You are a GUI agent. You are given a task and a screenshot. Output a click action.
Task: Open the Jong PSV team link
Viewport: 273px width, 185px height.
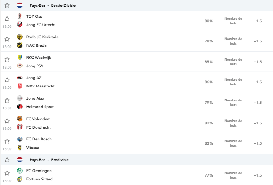pyautogui.click(x=35, y=66)
